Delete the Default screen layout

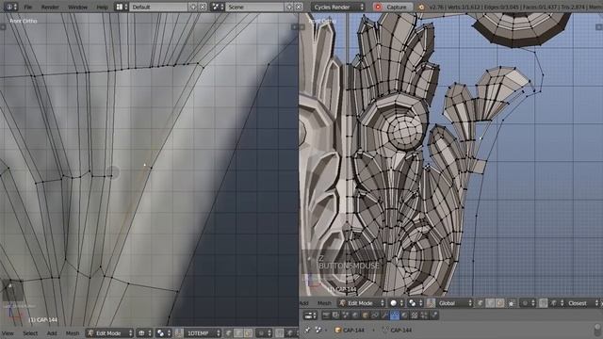point(203,7)
